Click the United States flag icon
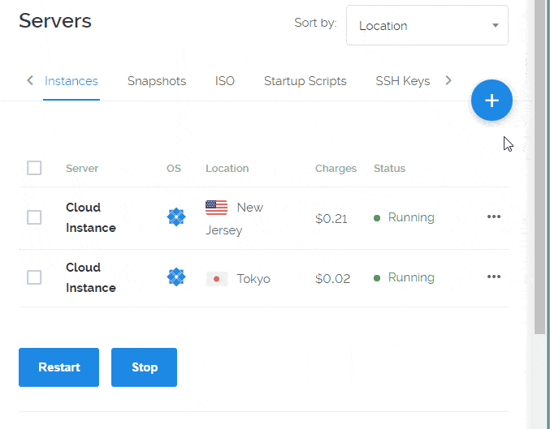This screenshot has height=429, width=550. 216,208
